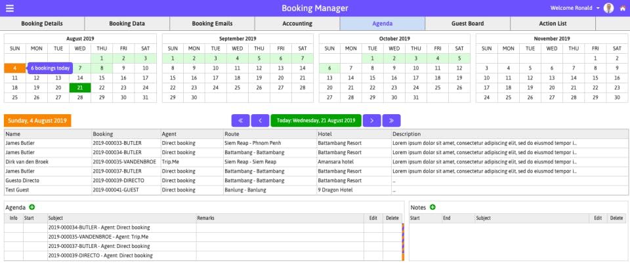The height and width of the screenshot is (265, 630).
Task: Expand the Welcome Ronald dropdown
Action: 575,8
